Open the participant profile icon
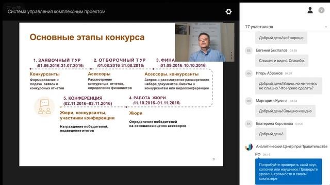 tap(310, 10)
